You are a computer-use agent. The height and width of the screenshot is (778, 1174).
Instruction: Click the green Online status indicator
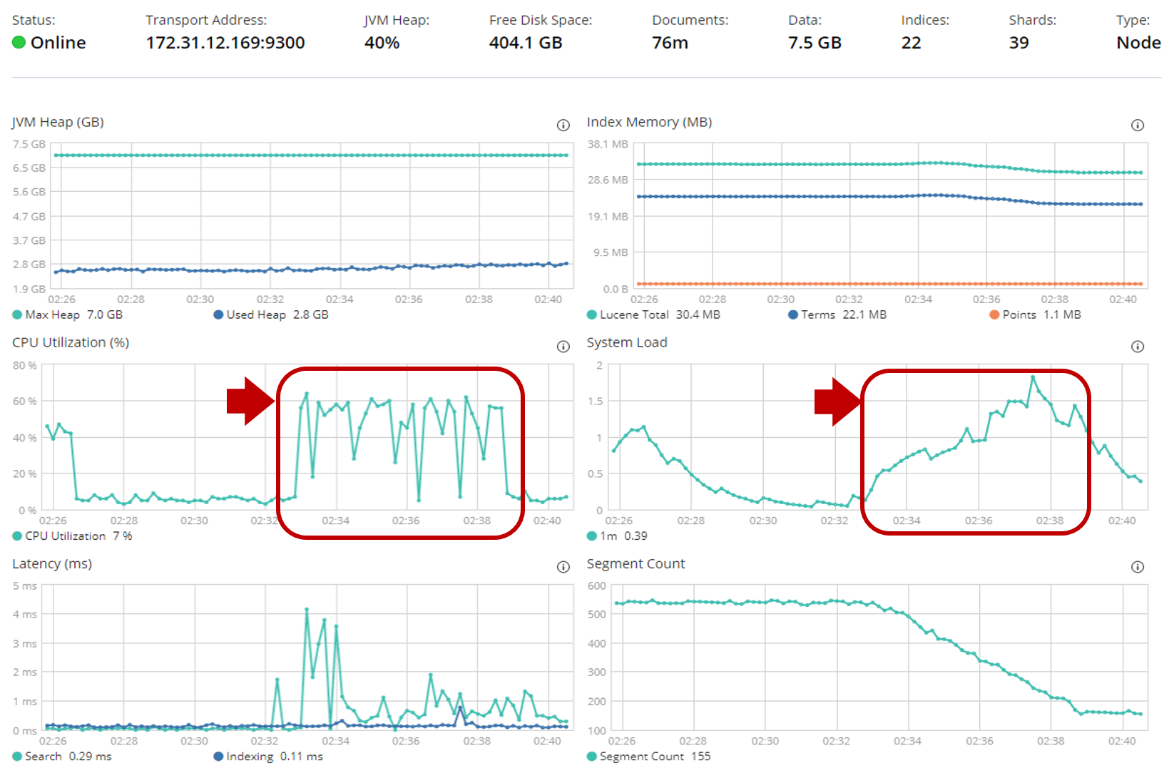click(17, 43)
